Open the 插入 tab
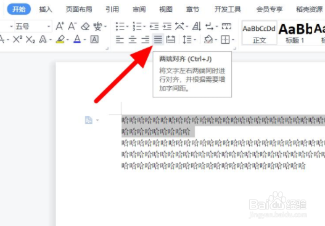Screen dimensions: 325x226 click(x=46, y=9)
